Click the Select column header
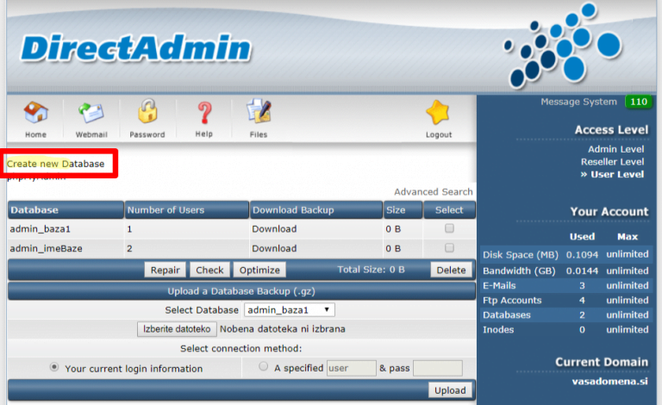 [x=449, y=210]
